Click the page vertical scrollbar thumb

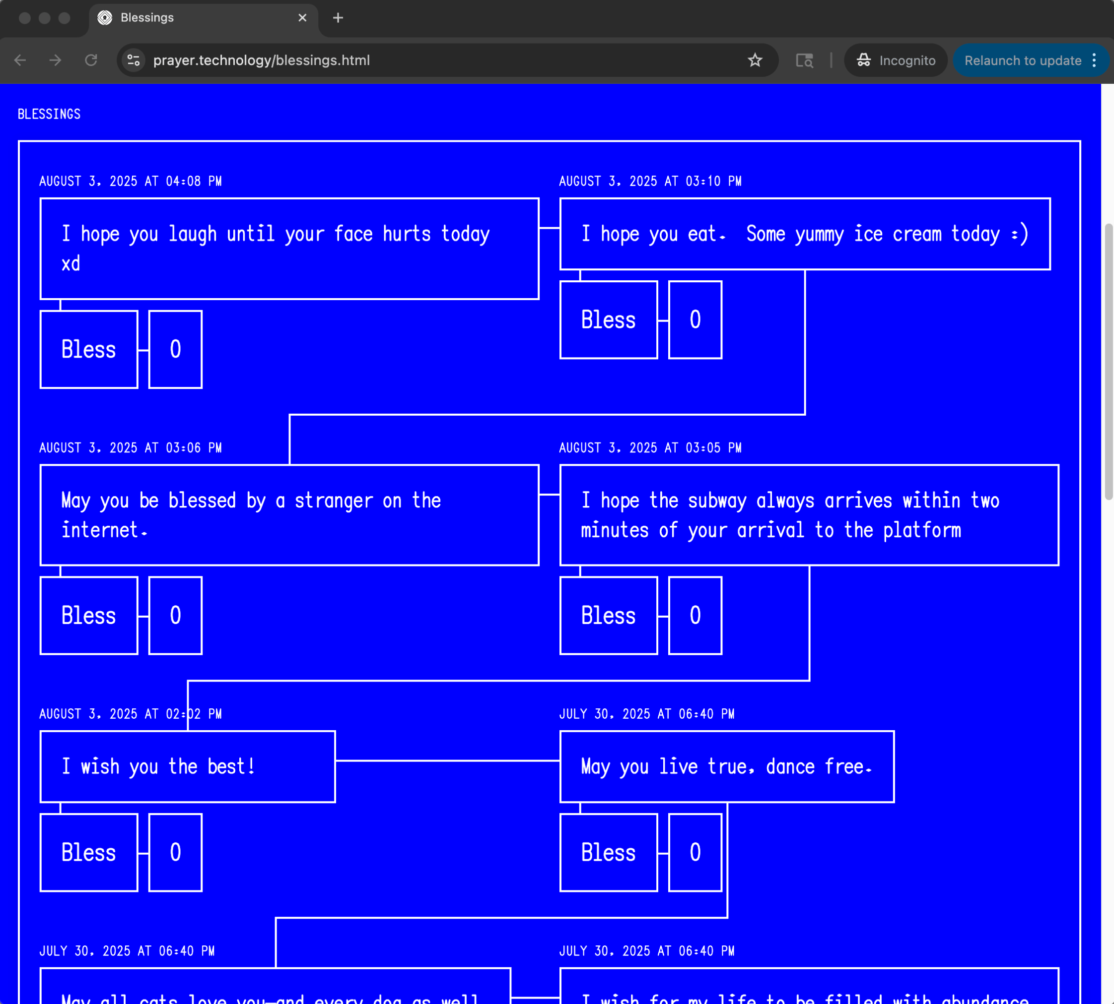click(x=1108, y=361)
